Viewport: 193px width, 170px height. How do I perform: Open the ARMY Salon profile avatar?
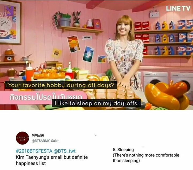[x=23, y=138]
